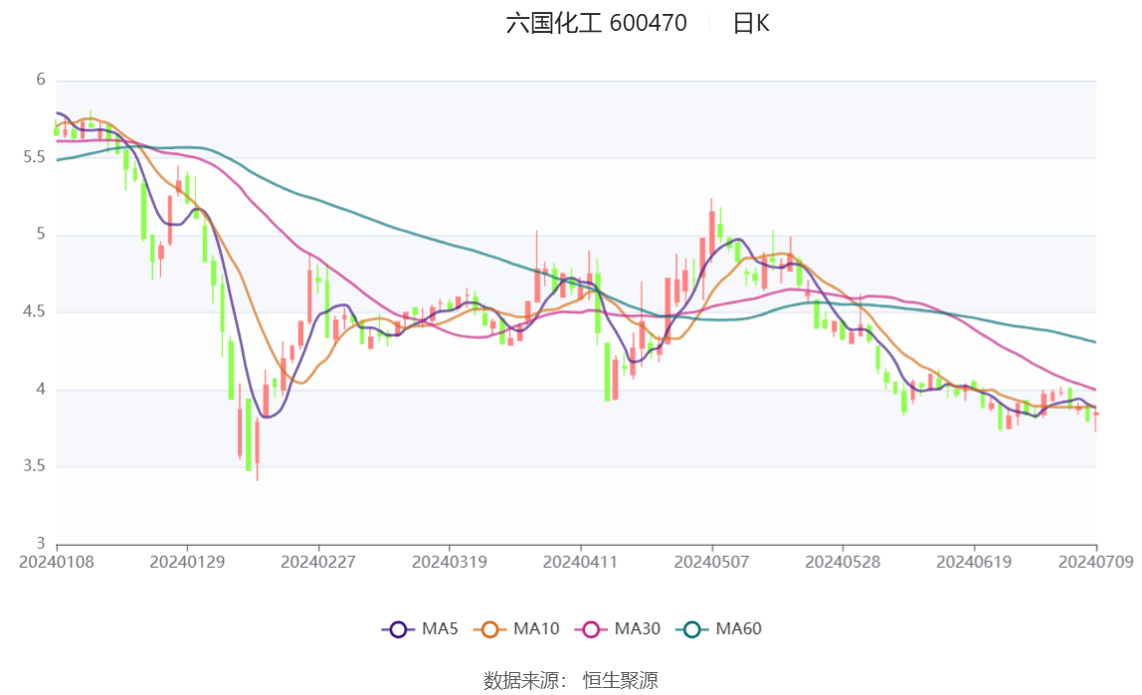Click the 恒生聚源 data source text
The width and height of the screenshot is (1142, 695).
[620, 680]
